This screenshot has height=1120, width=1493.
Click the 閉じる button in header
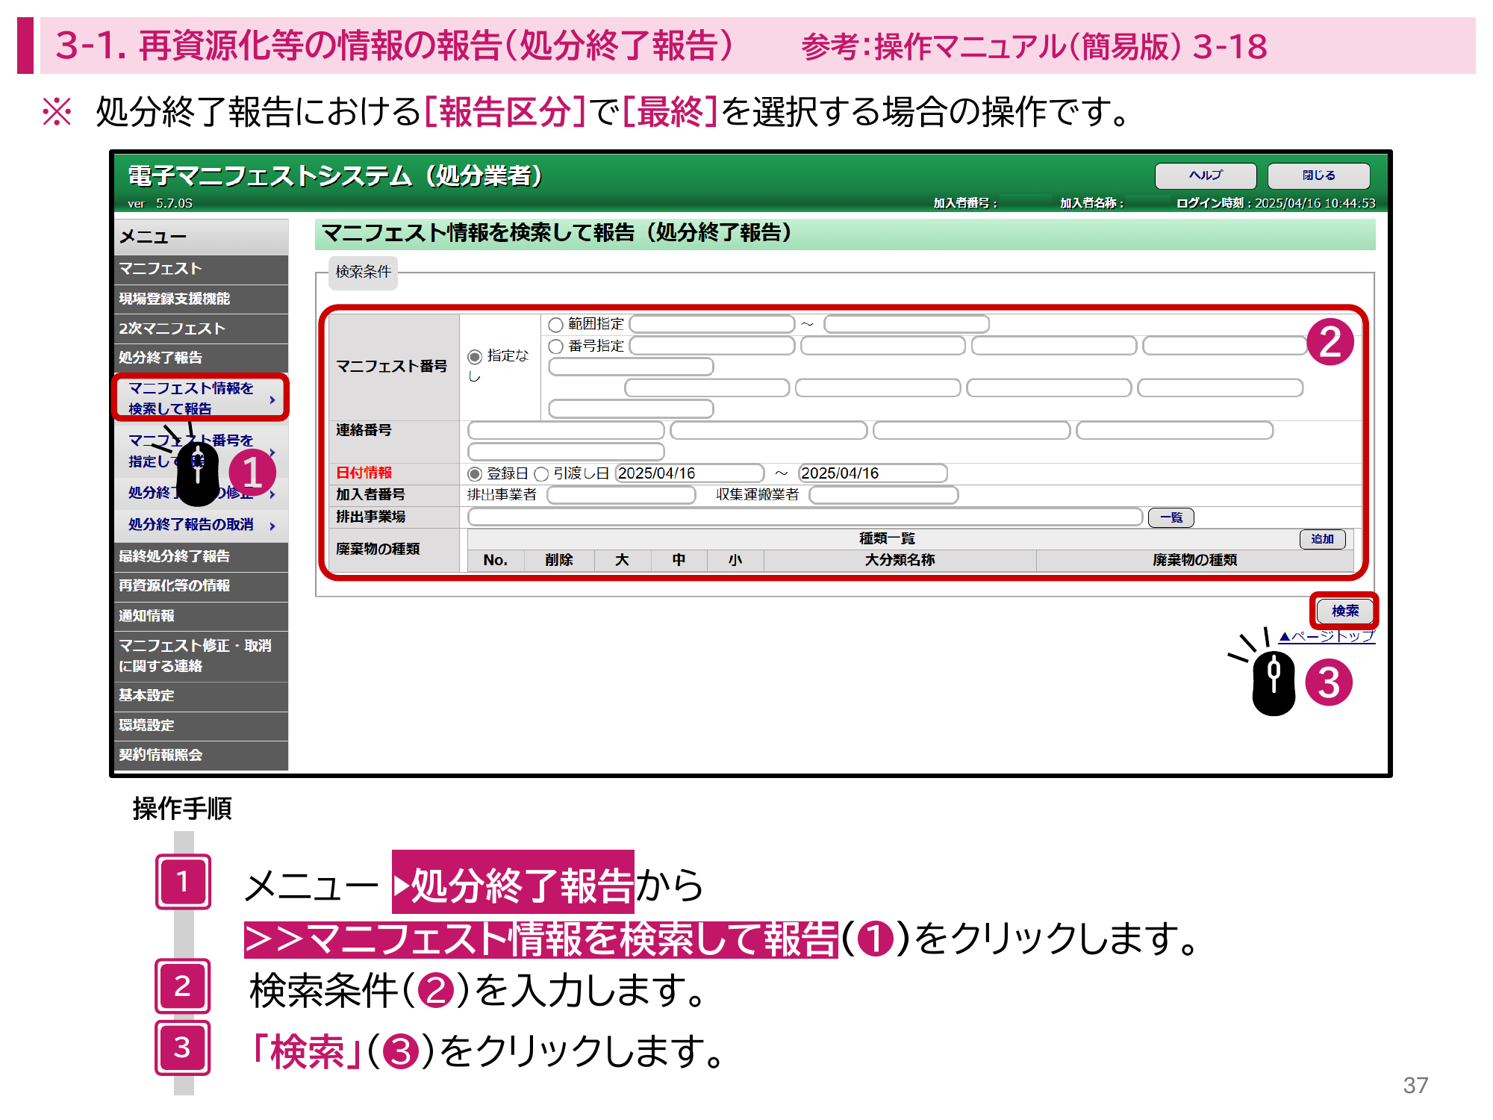pyautogui.click(x=1318, y=175)
